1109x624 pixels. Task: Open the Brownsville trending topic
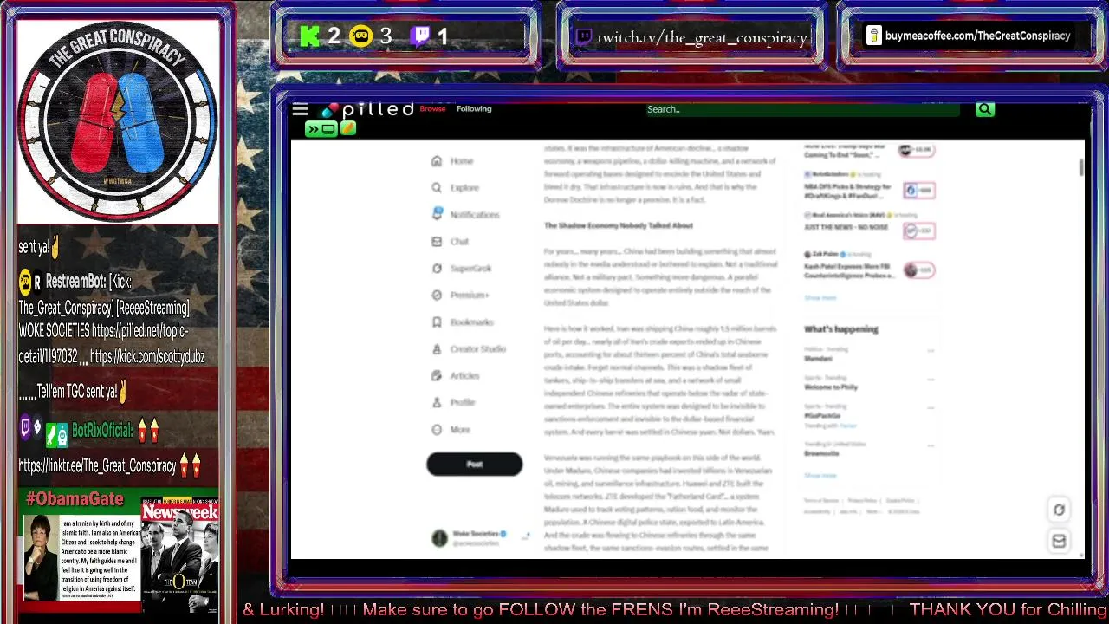click(x=821, y=453)
